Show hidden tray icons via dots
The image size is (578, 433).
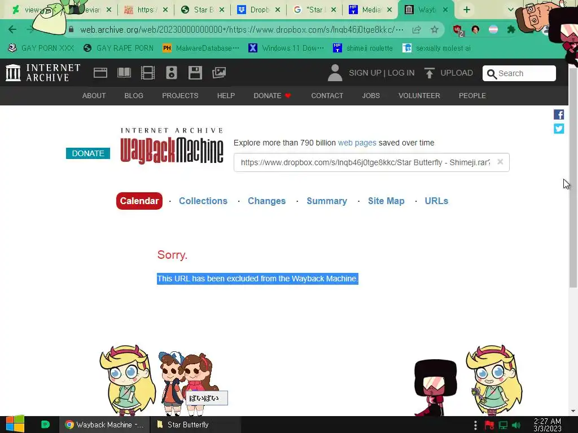point(475,425)
